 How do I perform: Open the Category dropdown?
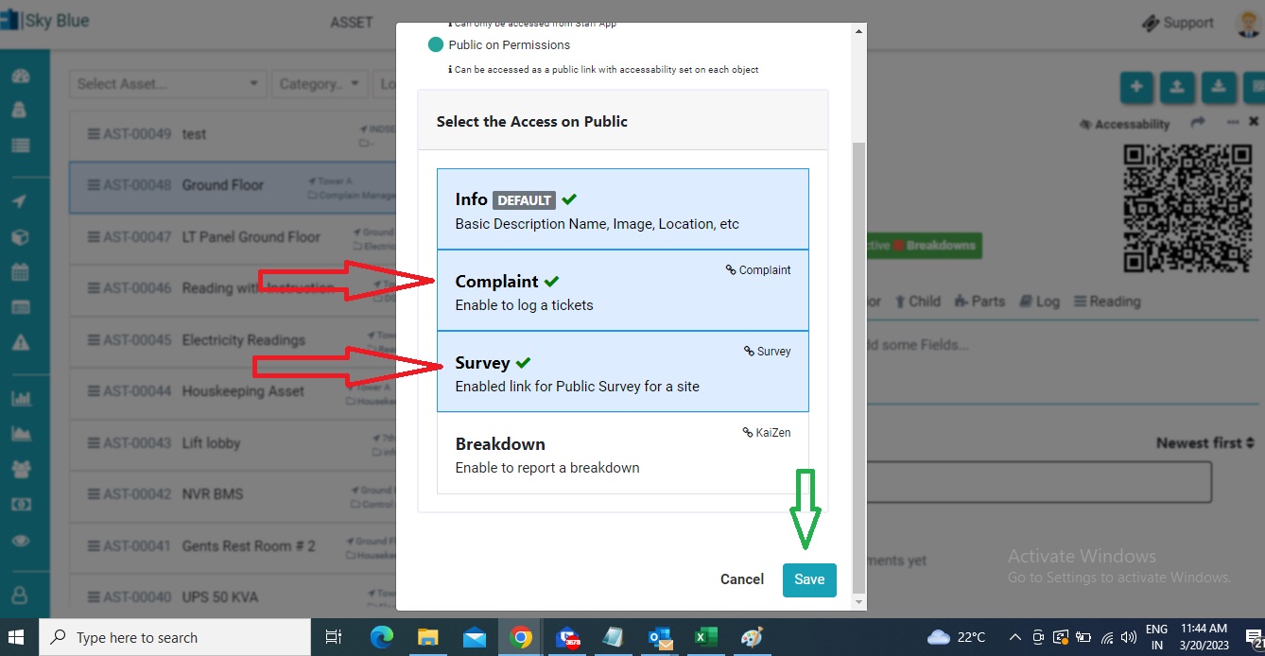coord(320,83)
